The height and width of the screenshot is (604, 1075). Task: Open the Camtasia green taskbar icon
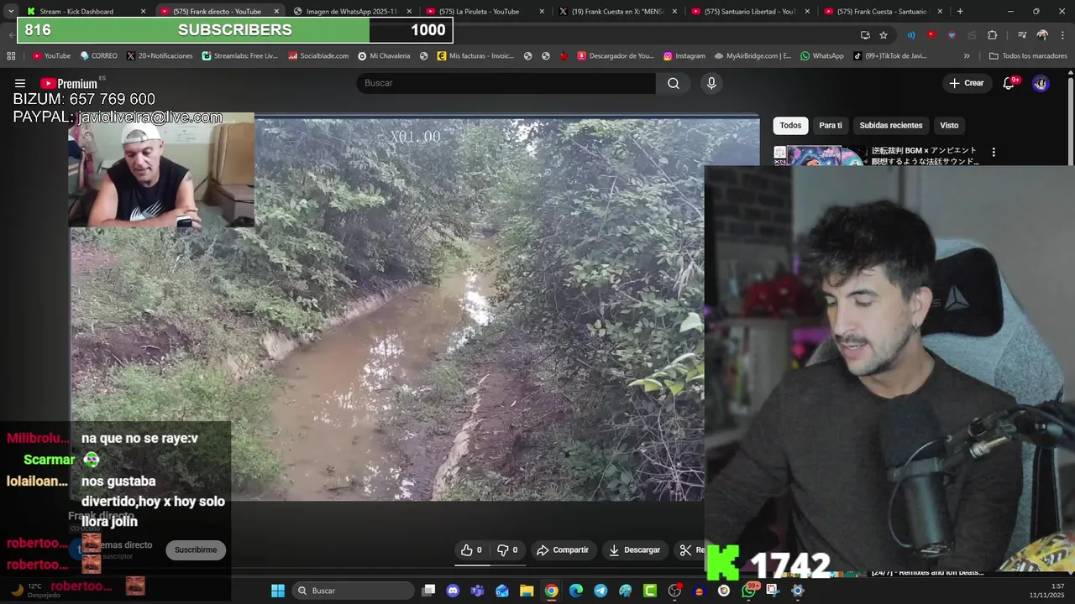coord(650,591)
